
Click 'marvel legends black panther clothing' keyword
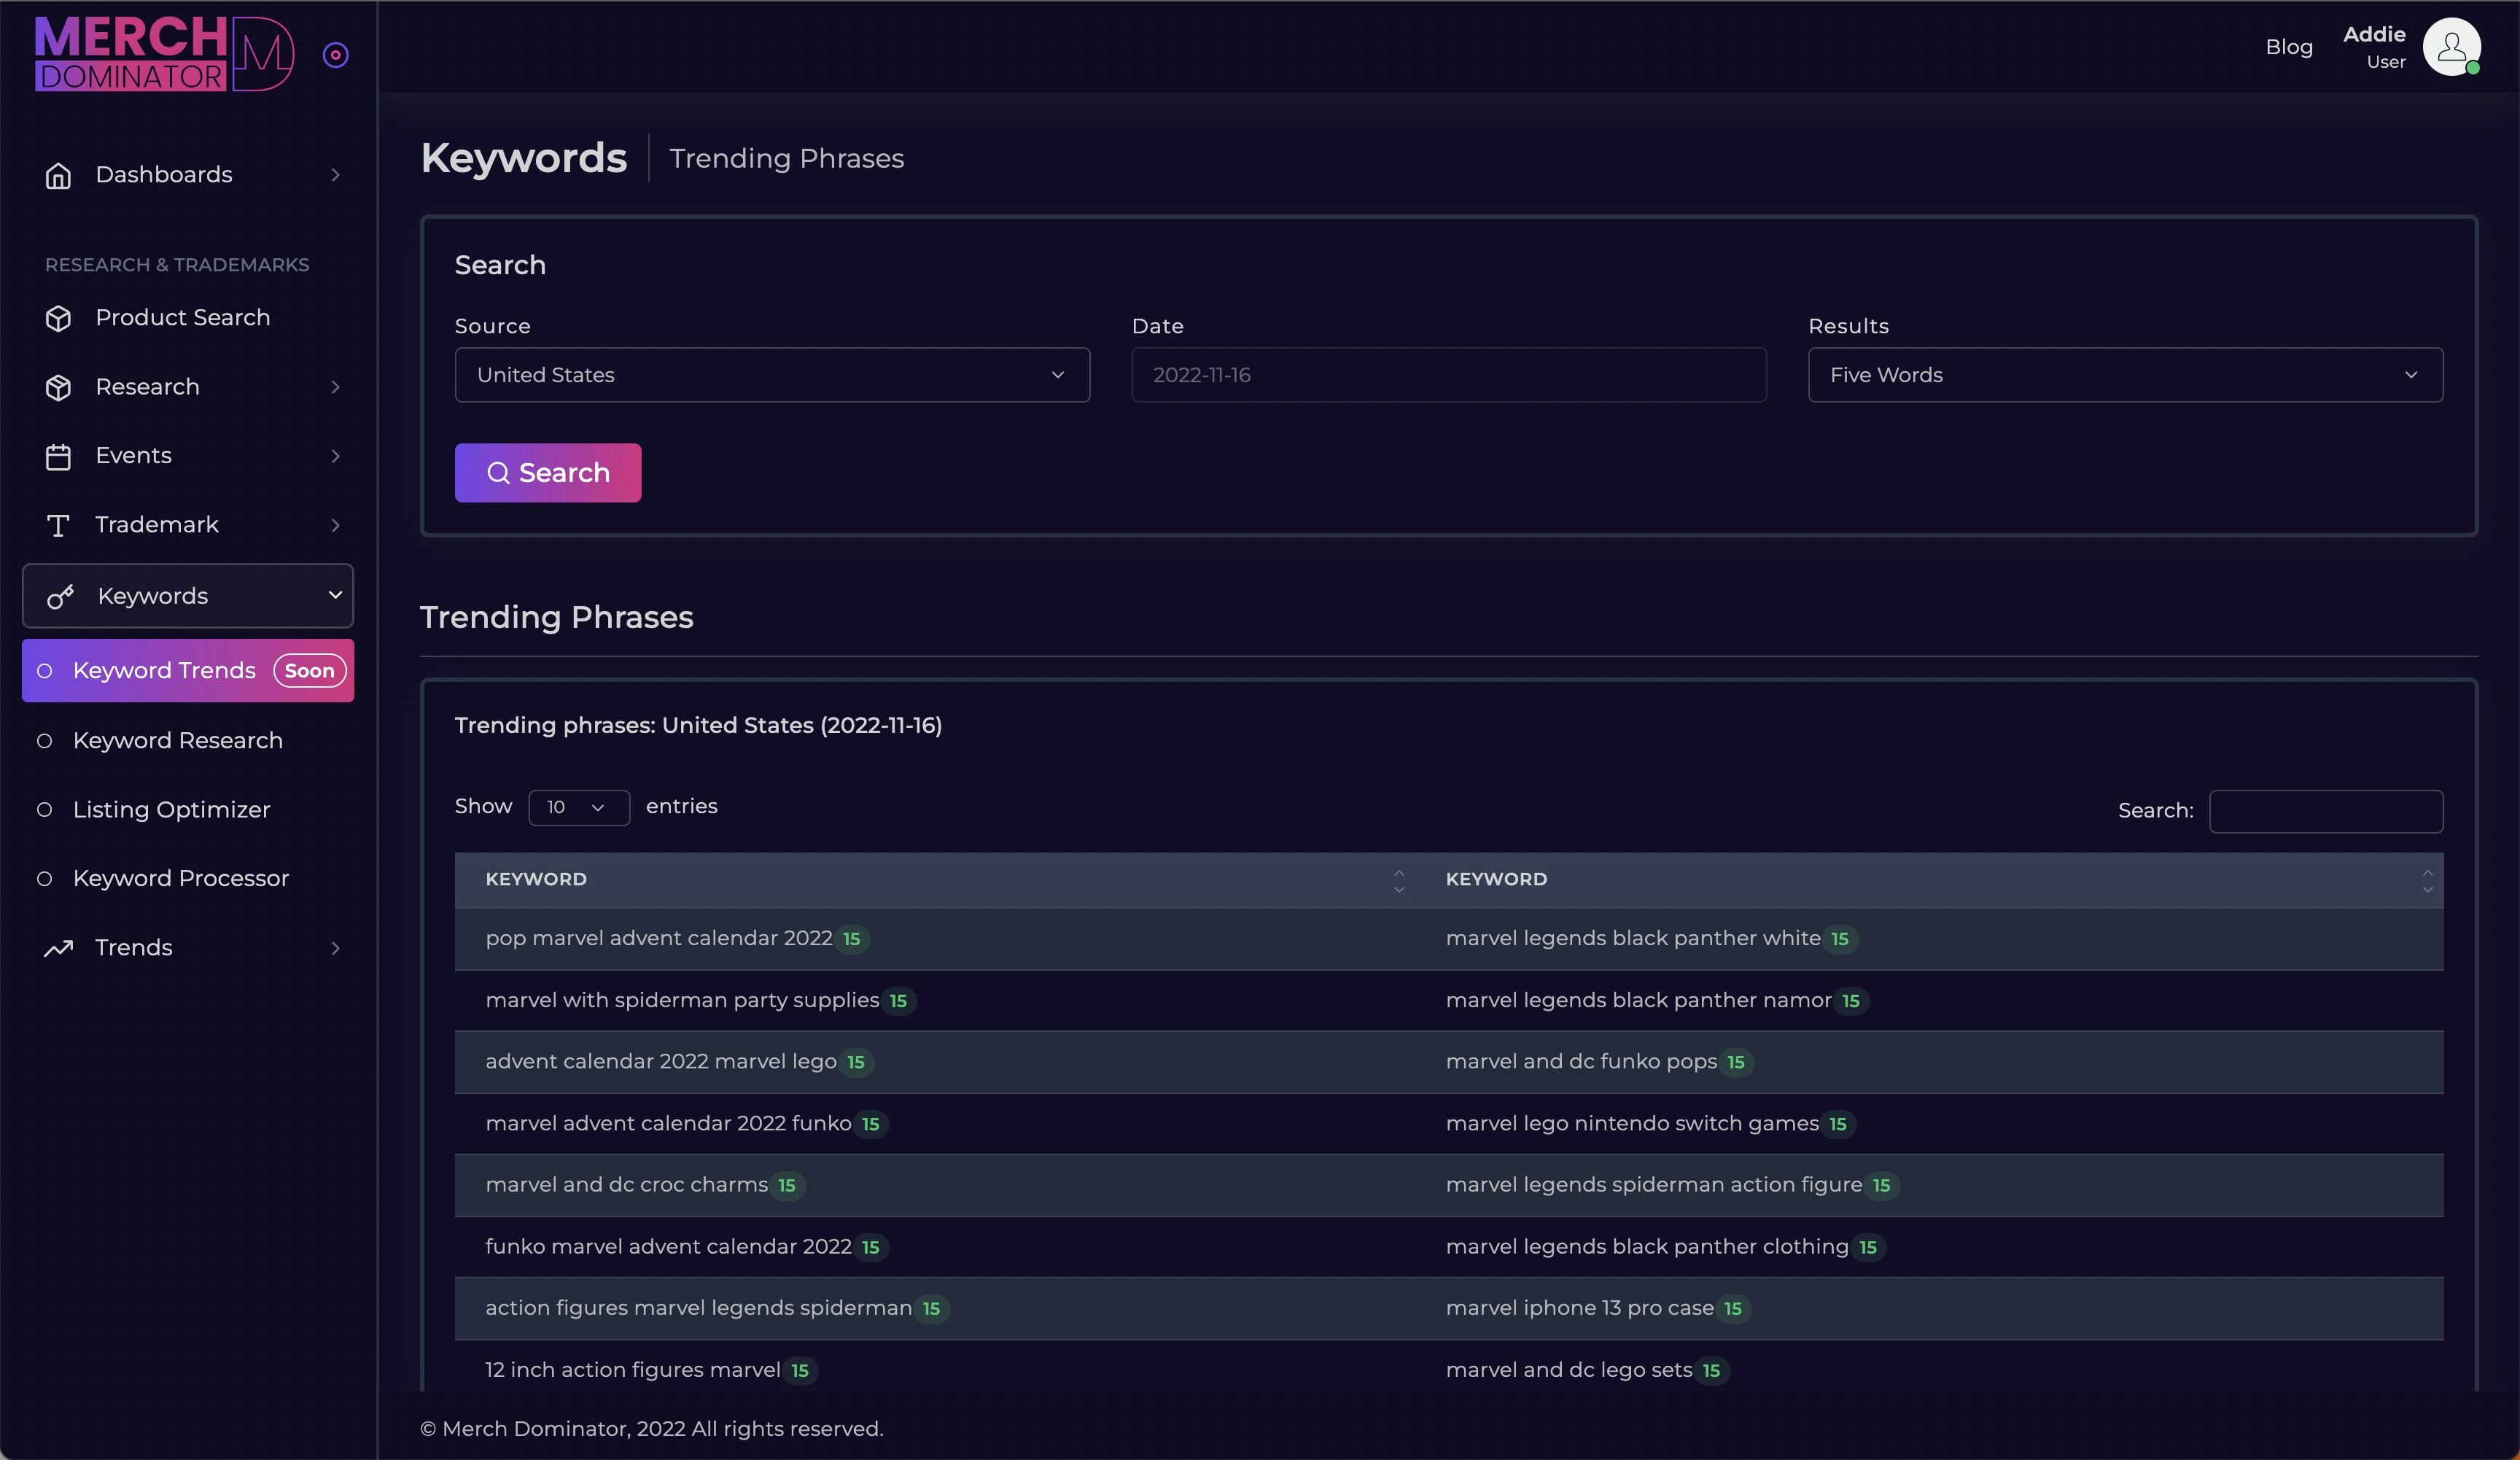1647,1247
